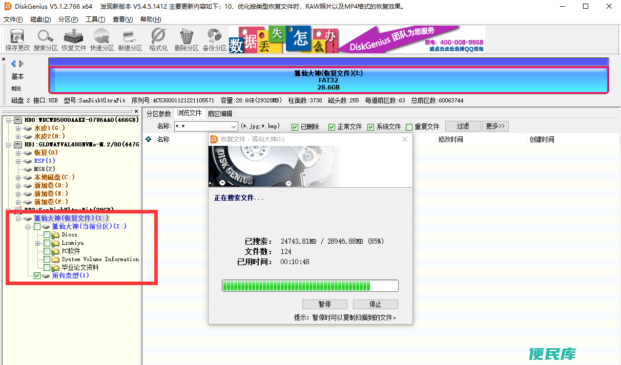Click the green scan progress bar
The height and width of the screenshot is (365, 621).
tap(310, 286)
